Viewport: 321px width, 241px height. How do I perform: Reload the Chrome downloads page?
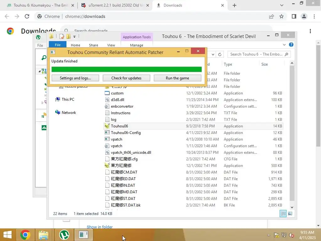point(27,16)
